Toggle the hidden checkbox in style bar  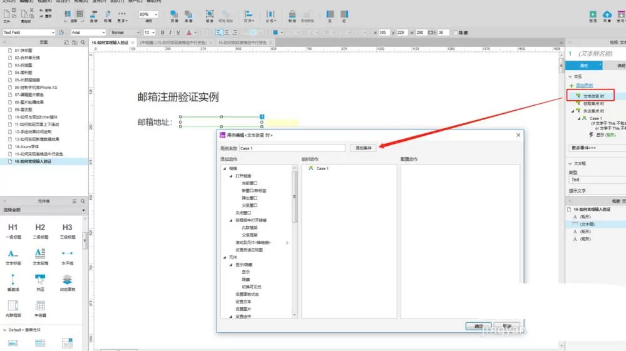[x=455, y=33]
